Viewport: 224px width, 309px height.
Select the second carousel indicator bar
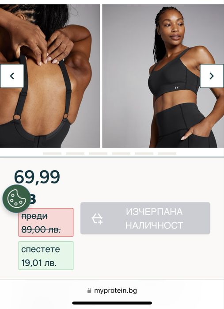point(75,153)
